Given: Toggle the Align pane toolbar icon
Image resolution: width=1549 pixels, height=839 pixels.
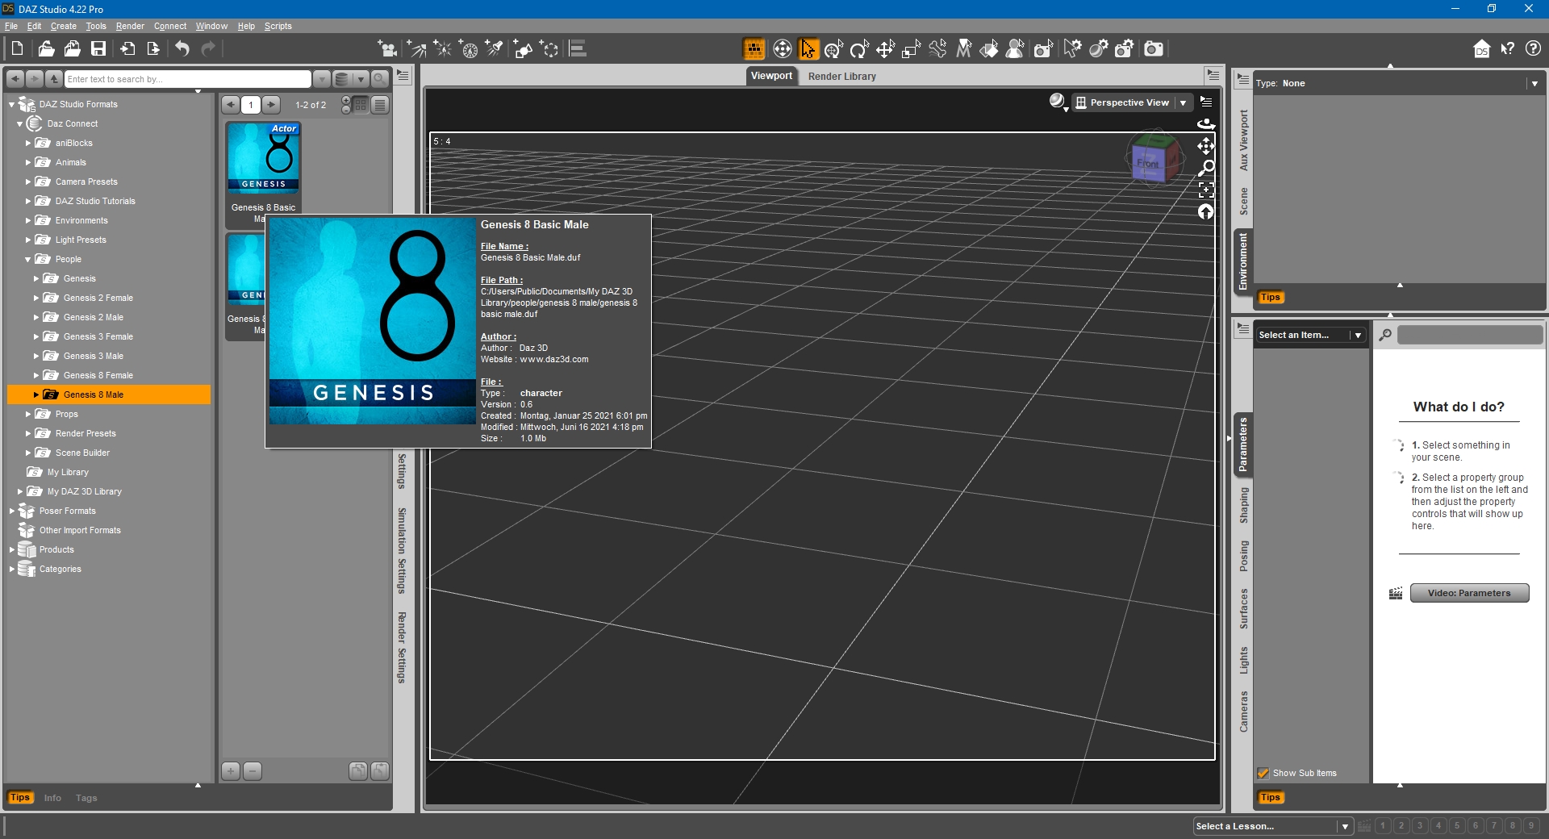Looking at the screenshot, I should coord(578,49).
